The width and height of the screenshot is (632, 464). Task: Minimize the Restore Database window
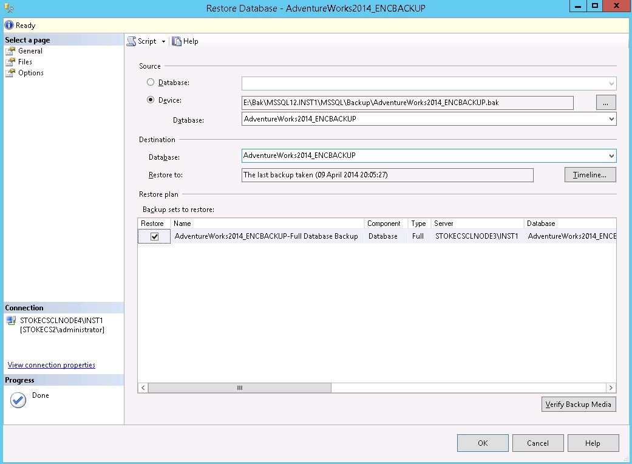(x=578, y=5)
